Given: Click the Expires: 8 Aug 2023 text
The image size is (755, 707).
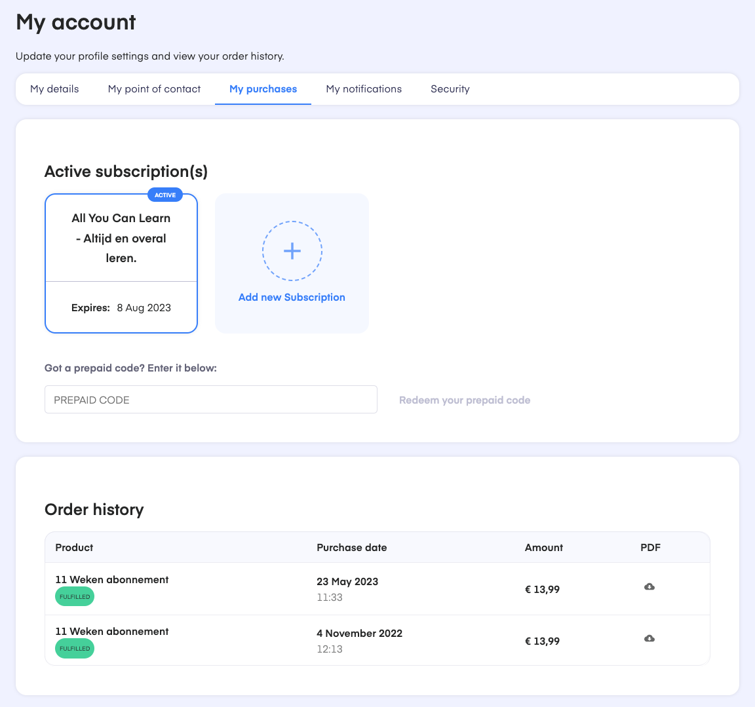Looking at the screenshot, I should coord(121,307).
